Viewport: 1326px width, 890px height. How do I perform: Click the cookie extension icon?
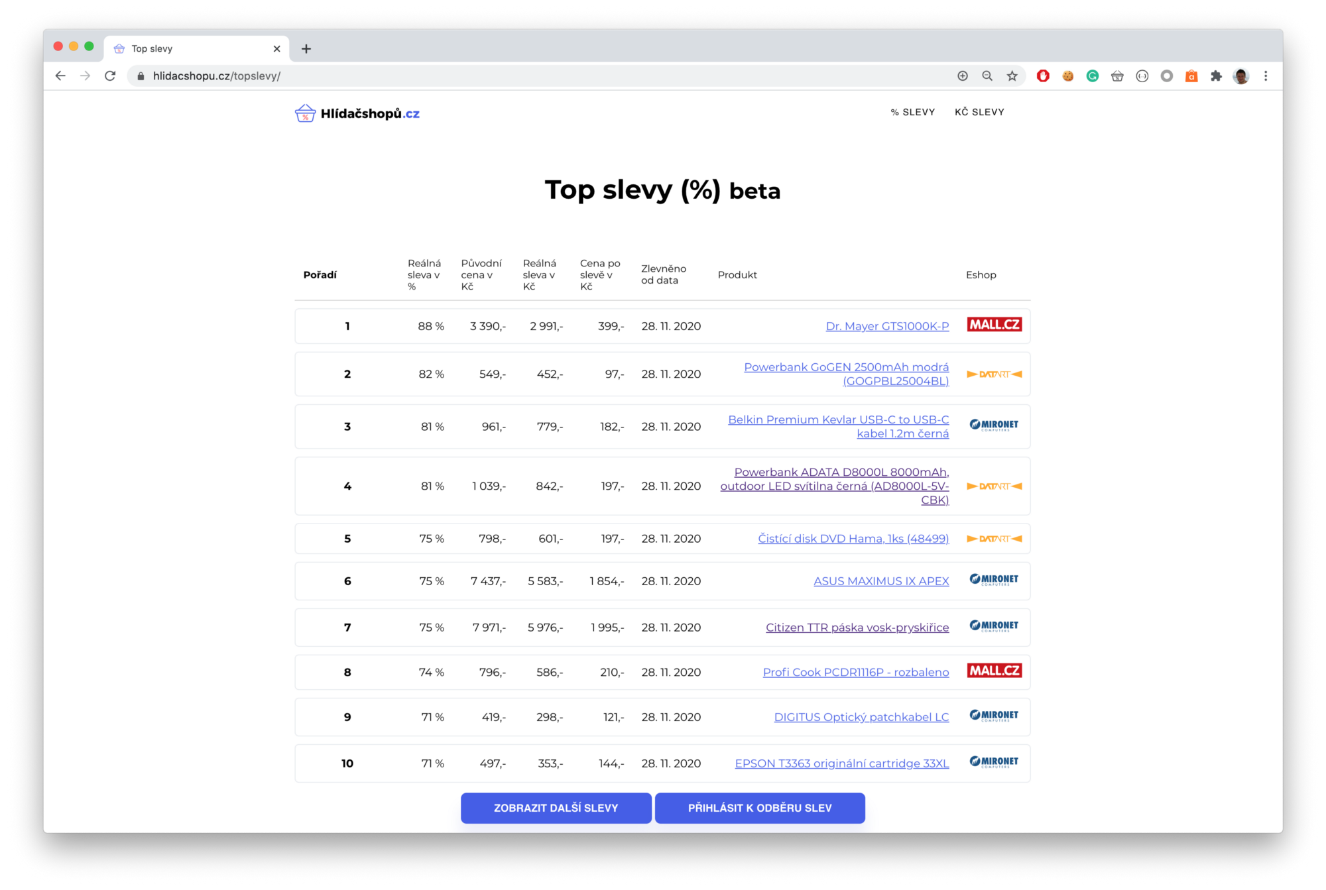pyautogui.click(x=1068, y=76)
